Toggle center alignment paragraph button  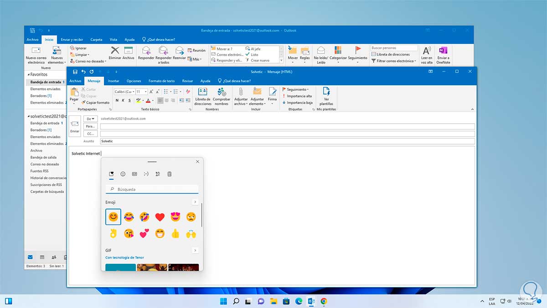[x=167, y=100]
